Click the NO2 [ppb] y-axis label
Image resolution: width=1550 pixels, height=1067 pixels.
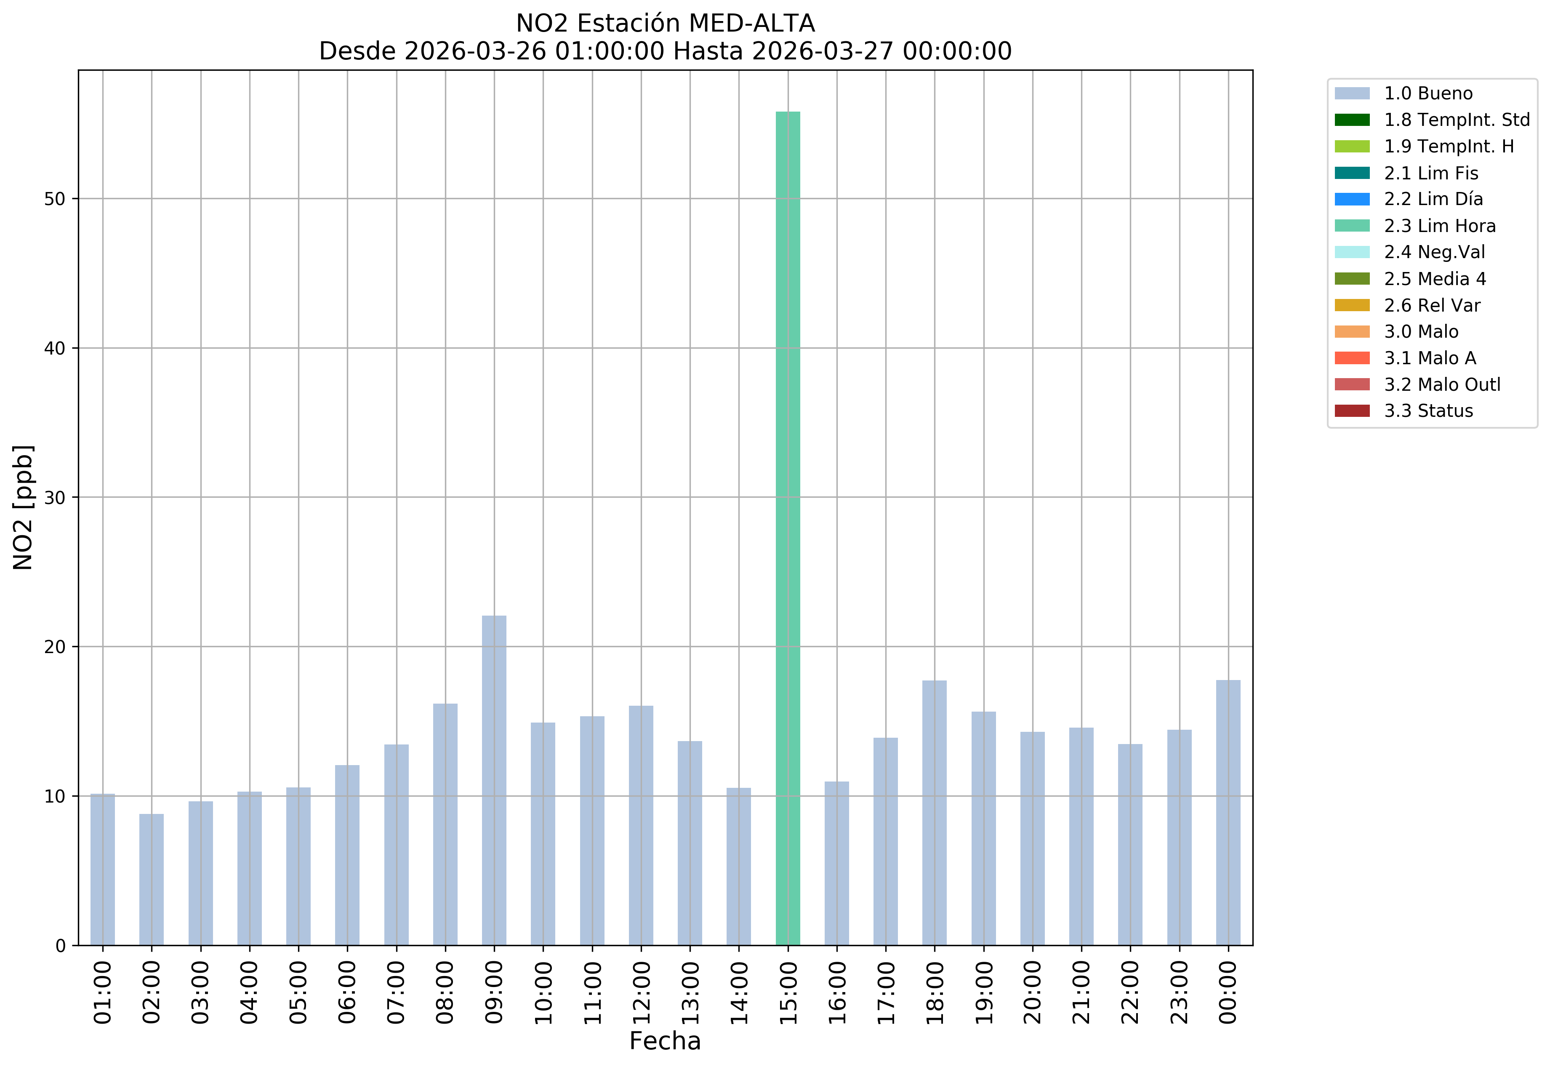[x=24, y=507]
